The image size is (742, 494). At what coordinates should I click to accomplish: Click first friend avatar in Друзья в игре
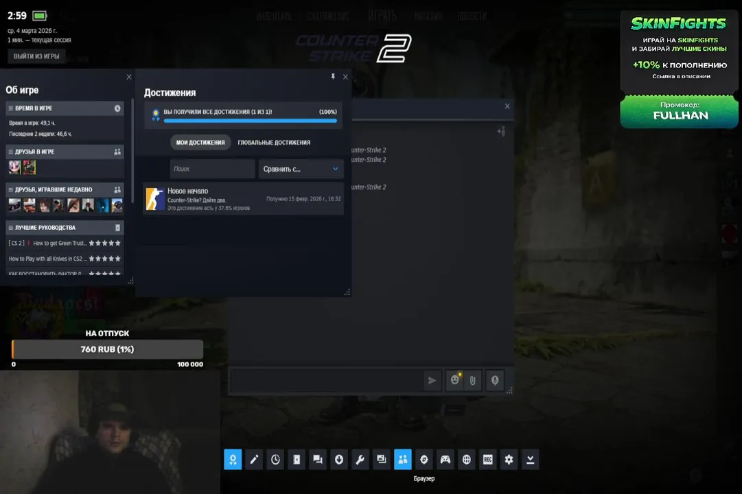(14, 167)
